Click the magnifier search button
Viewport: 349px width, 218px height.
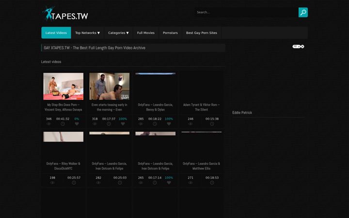click(x=303, y=12)
